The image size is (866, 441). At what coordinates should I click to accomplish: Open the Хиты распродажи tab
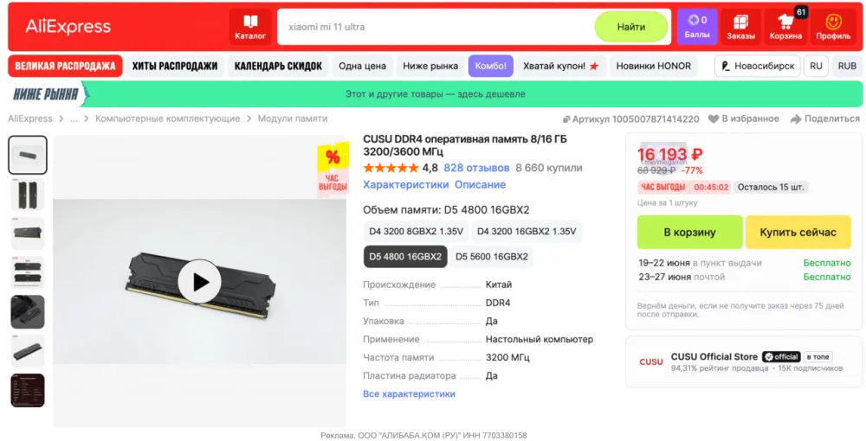pos(175,66)
